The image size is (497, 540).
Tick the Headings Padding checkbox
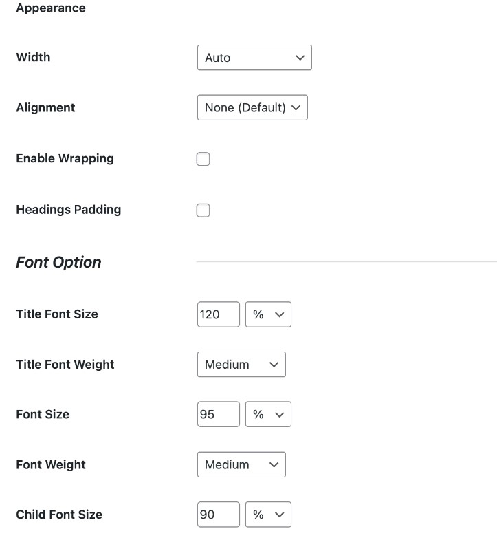click(x=203, y=210)
